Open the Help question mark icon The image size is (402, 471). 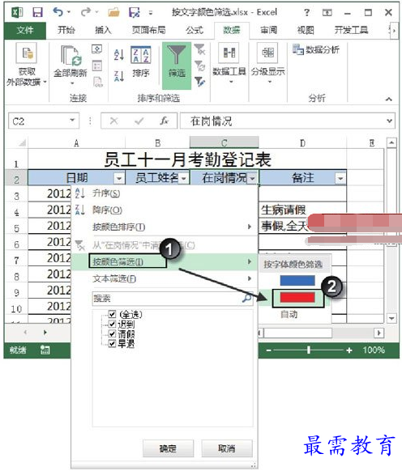(x=306, y=12)
